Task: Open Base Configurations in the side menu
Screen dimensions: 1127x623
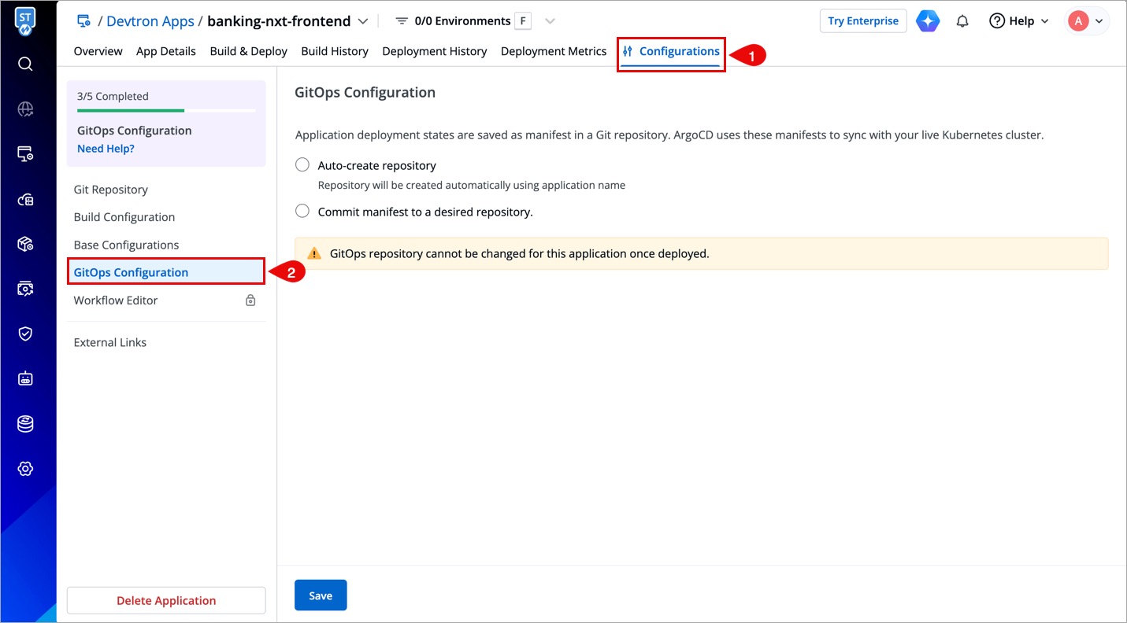Action: 126,245
